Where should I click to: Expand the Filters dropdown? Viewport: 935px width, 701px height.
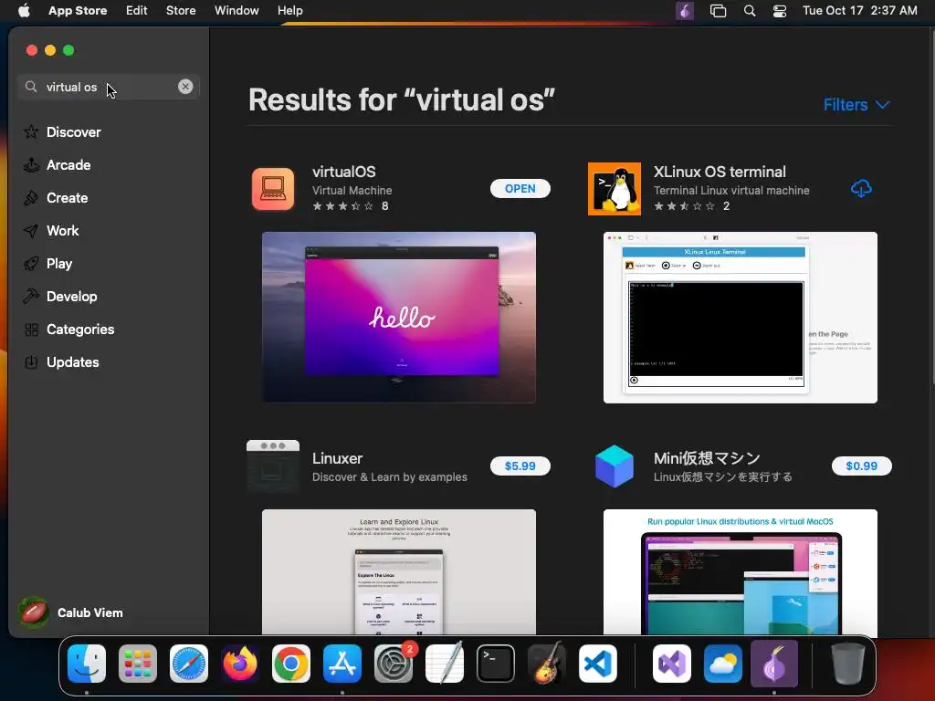(x=856, y=105)
